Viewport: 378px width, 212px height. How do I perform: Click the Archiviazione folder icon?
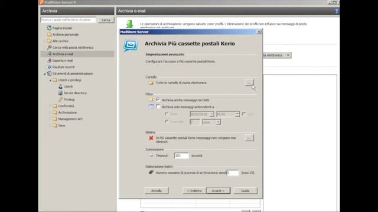pyautogui.click(x=55, y=112)
